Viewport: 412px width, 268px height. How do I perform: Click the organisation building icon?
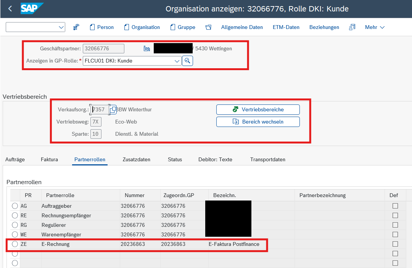(x=146, y=48)
